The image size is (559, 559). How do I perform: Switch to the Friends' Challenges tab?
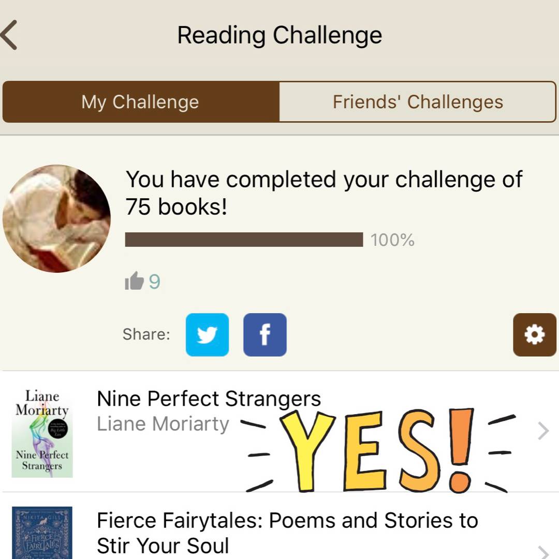[x=418, y=102]
